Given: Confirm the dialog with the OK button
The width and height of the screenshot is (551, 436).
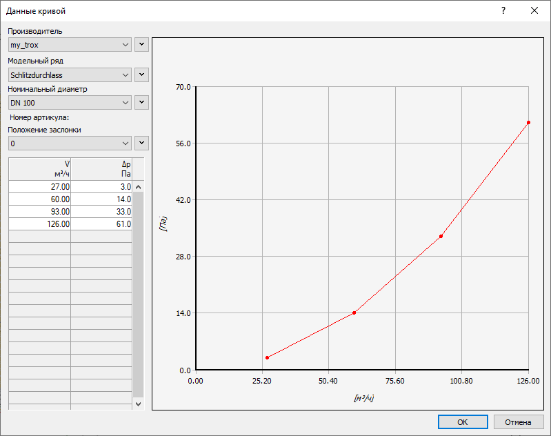Looking at the screenshot, I should [x=463, y=422].
